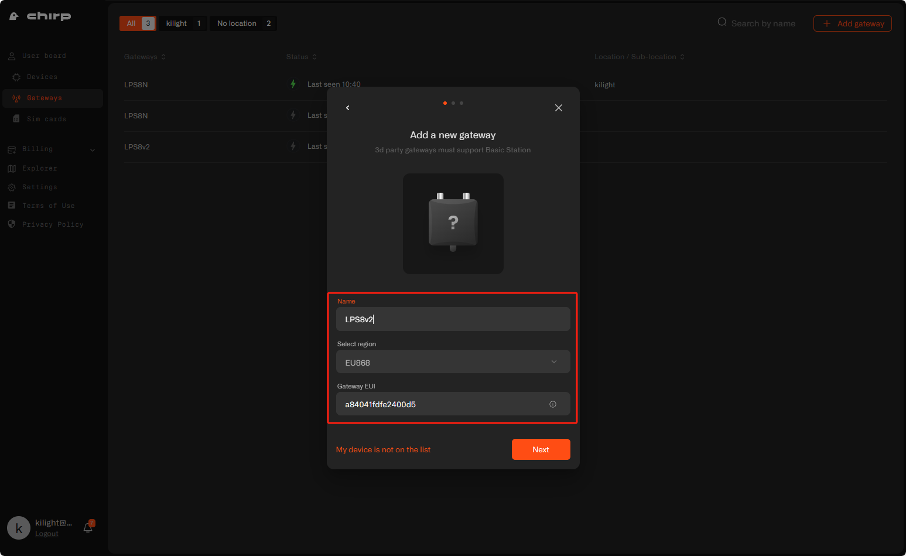Image resolution: width=906 pixels, height=556 pixels.
Task: Click the info icon in Gateway EUI field
Action: [553, 404]
